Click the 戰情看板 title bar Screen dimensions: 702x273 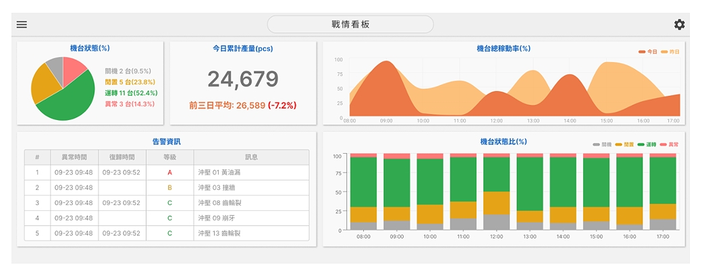click(x=350, y=24)
